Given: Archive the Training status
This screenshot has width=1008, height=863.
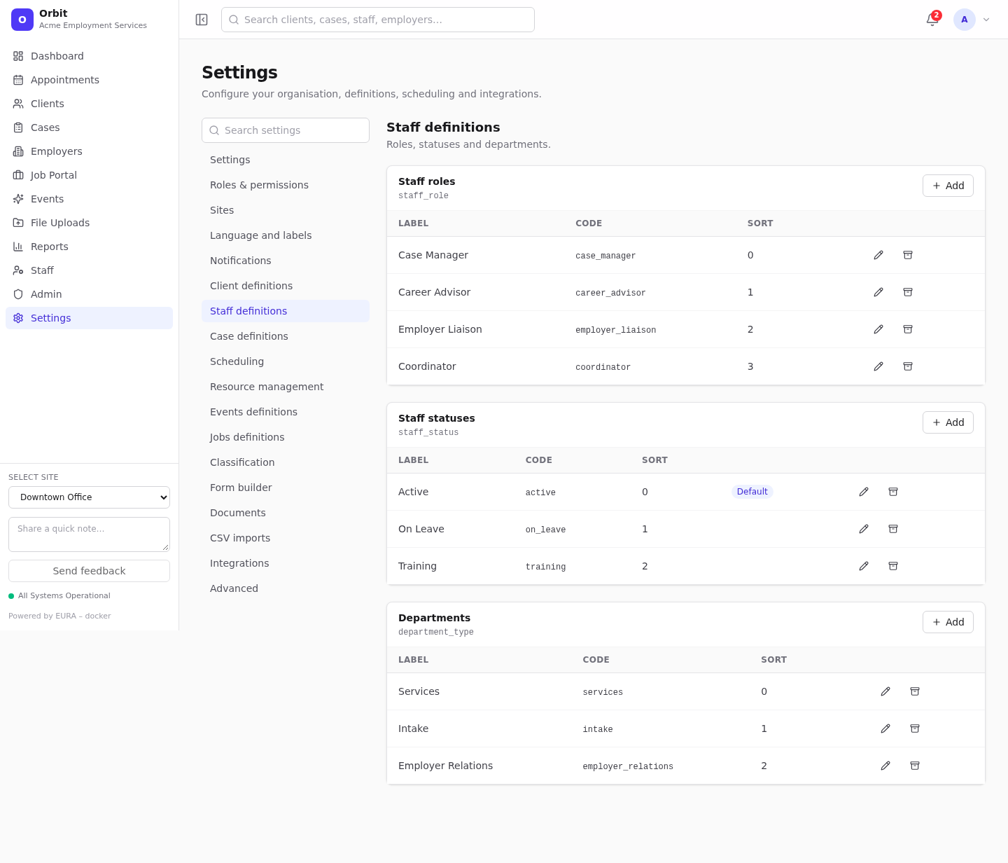Looking at the screenshot, I should (x=893, y=566).
